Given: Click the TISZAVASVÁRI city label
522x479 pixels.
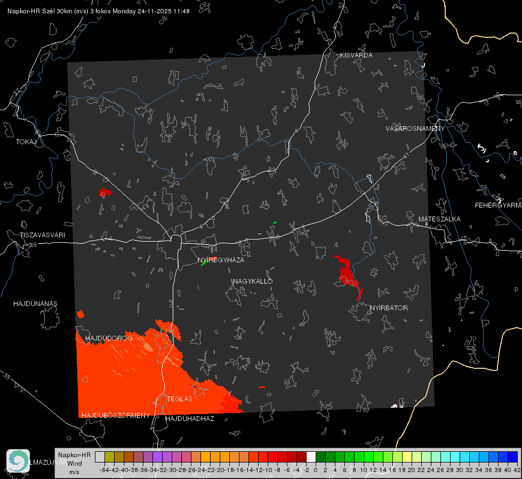Looking at the screenshot, I should point(42,235).
